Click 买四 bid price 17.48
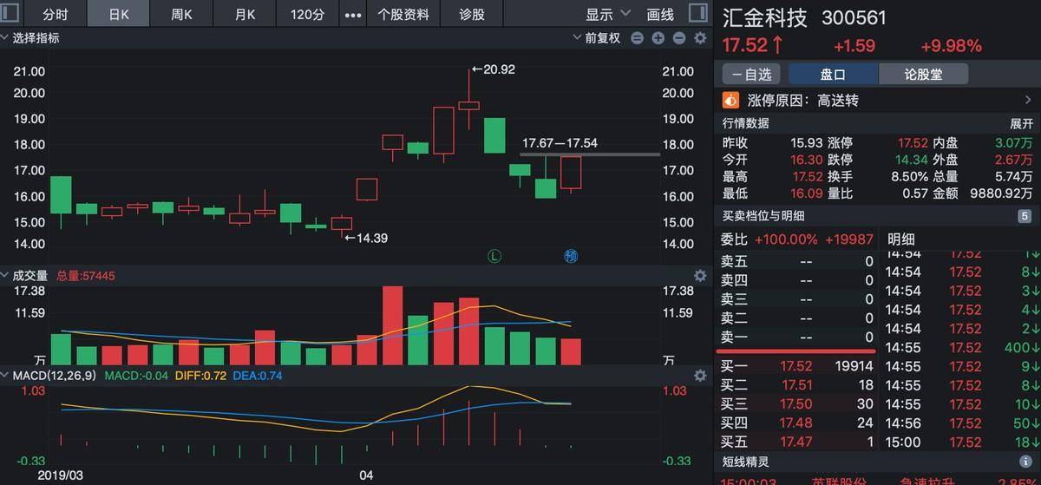Viewport: 1041px width, 485px height. (x=797, y=423)
